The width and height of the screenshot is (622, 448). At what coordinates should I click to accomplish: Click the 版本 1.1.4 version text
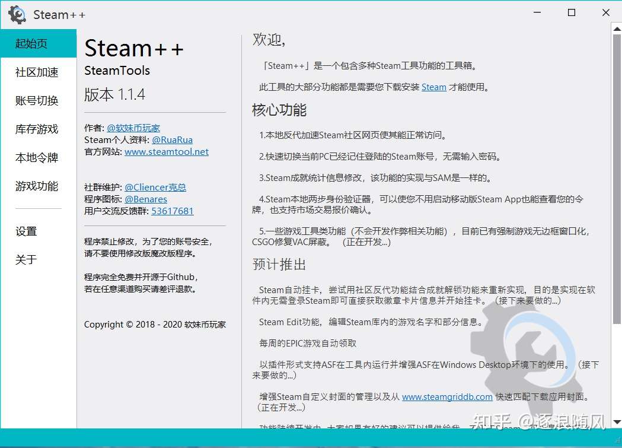[114, 95]
